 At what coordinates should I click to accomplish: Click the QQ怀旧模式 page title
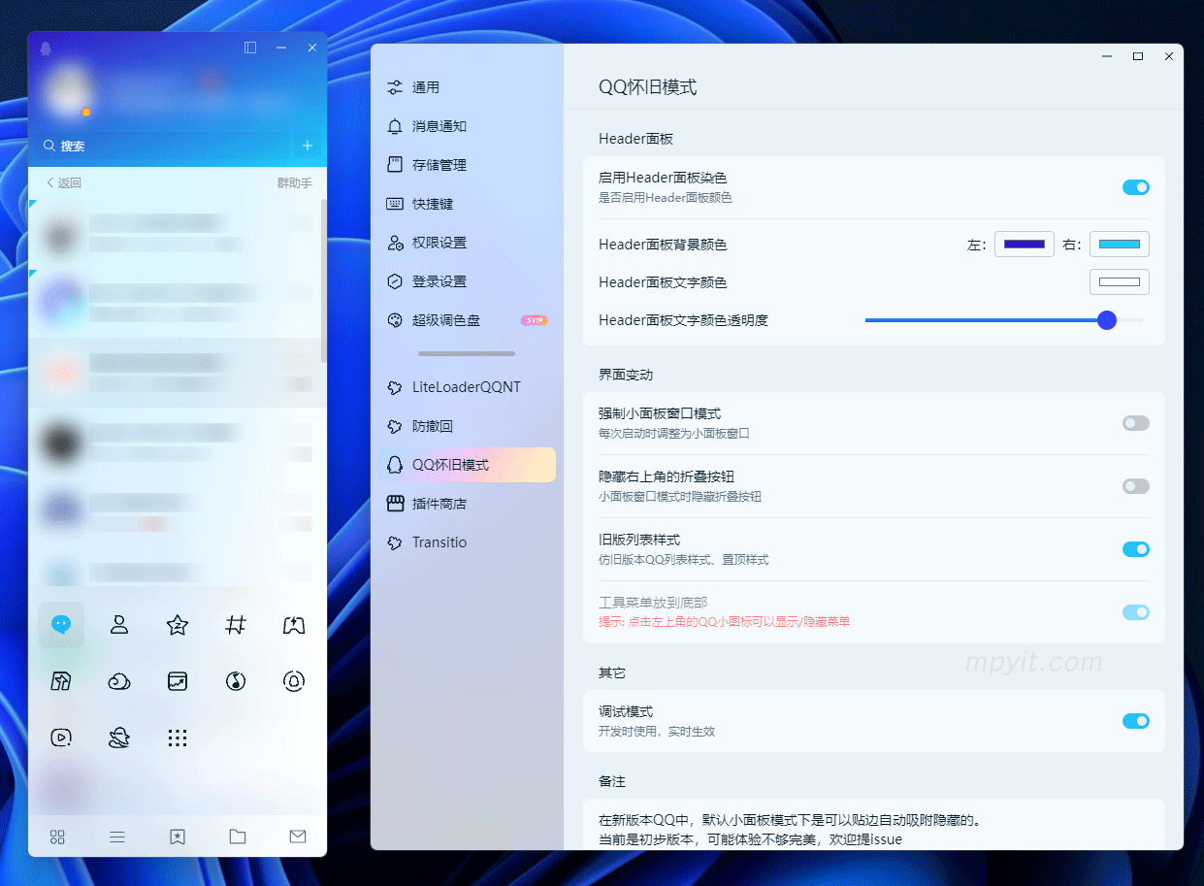click(647, 87)
